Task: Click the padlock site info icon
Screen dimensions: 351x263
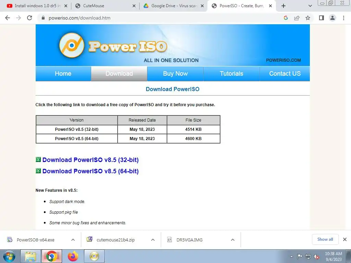Action: [43, 18]
